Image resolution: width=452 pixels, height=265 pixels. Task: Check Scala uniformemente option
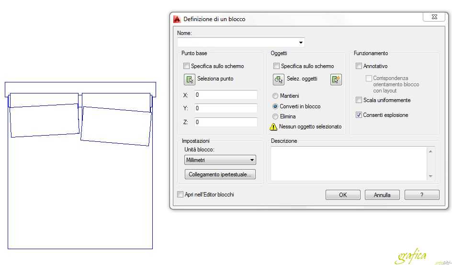click(359, 100)
